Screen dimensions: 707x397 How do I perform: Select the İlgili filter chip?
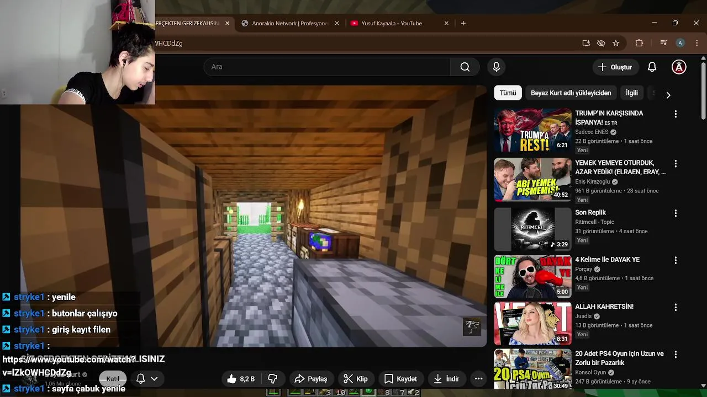coord(631,93)
